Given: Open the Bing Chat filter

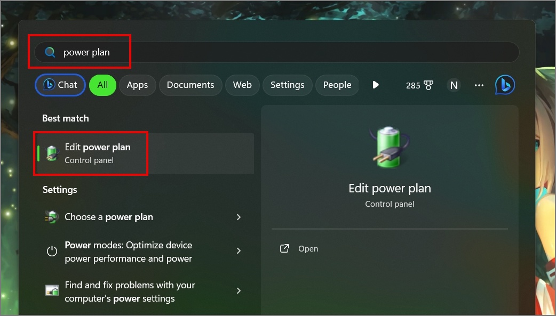Looking at the screenshot, I should [x=60, y=85].
